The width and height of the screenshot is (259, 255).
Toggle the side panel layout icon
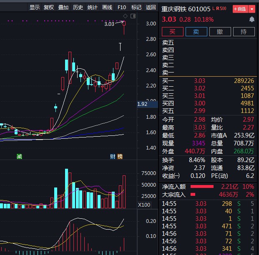[133, 16]
